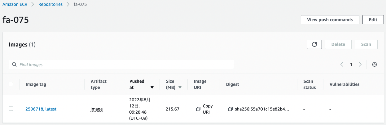Copy the sha256 digest using its icon
Image resolution: width=386 pixels, height=125 pixels.
click(x=230, y=109)
